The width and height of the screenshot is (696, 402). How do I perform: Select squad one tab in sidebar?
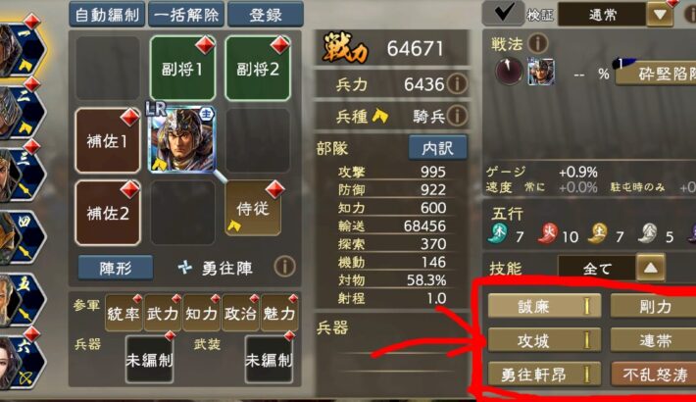click(x=23, y=50)
